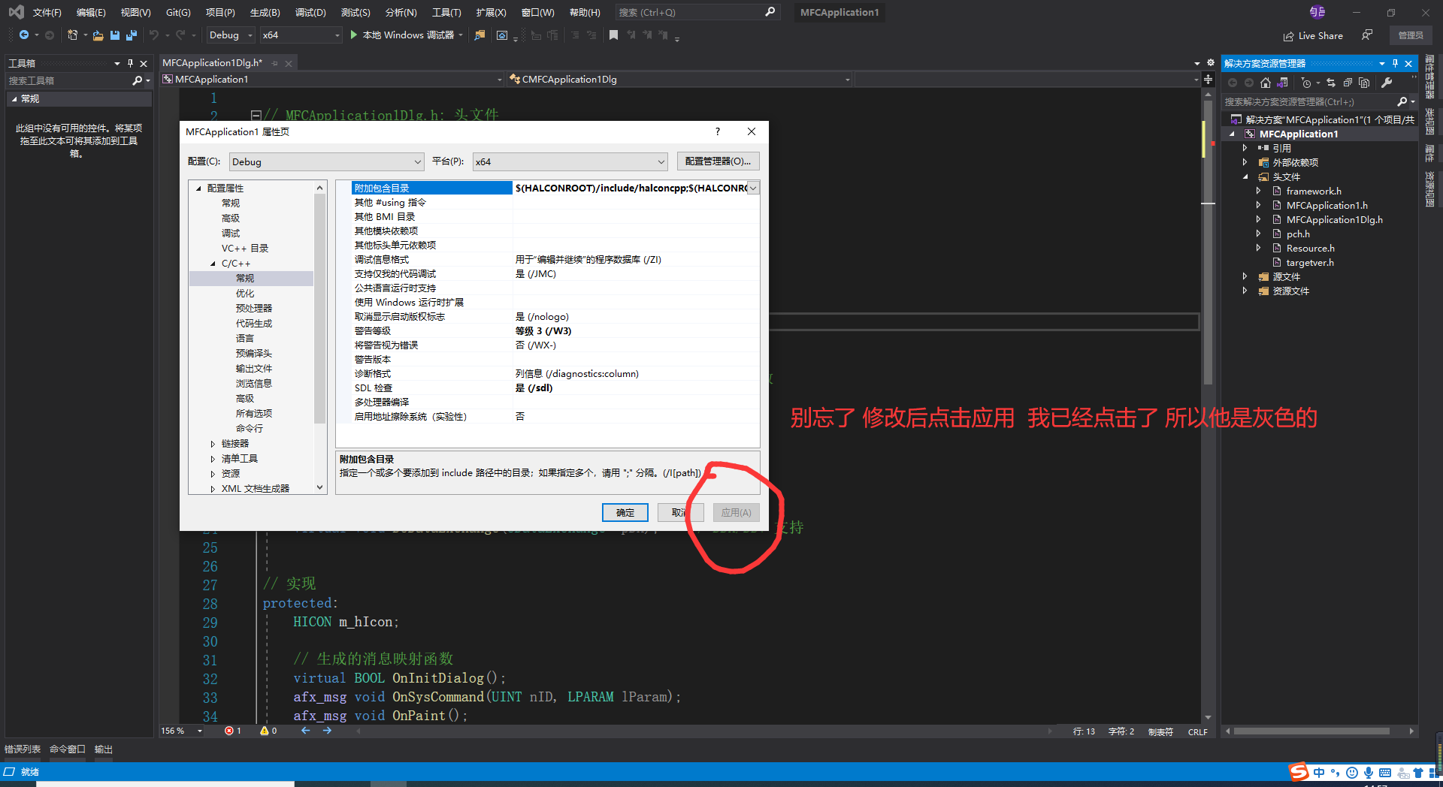Viewport: 1443px width, 787px height.
Task: Click the Undo toolbar icon
Action: click(x=154, y=35)
